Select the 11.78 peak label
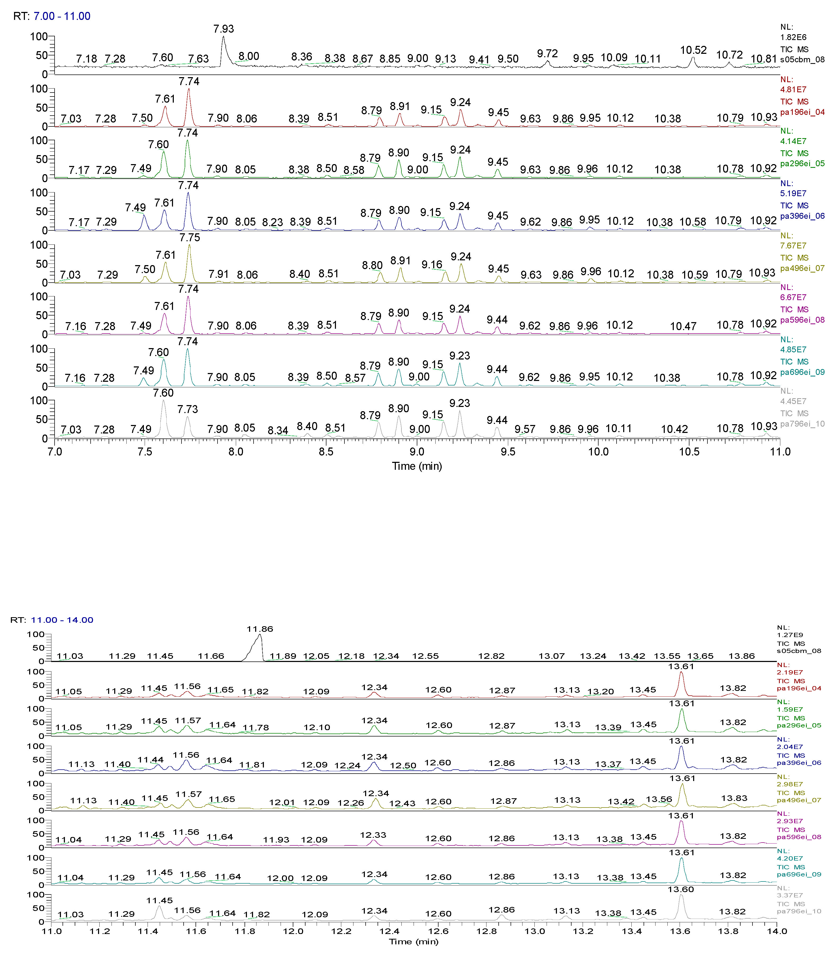 (x=256, y=727)
